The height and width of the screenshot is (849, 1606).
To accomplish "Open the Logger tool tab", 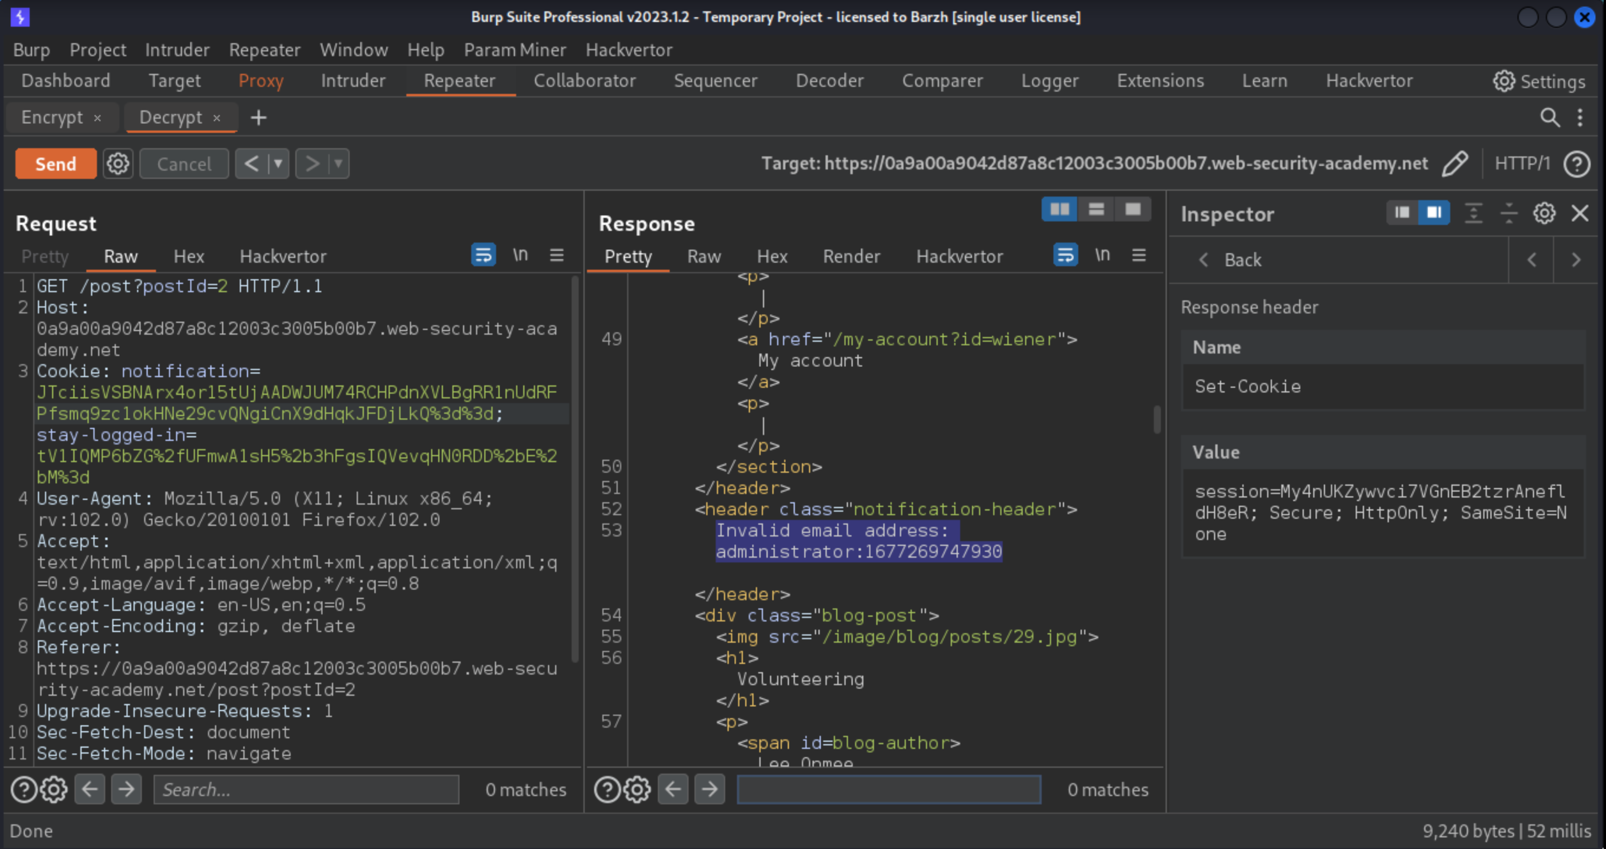I will [x=1049, y=81].
